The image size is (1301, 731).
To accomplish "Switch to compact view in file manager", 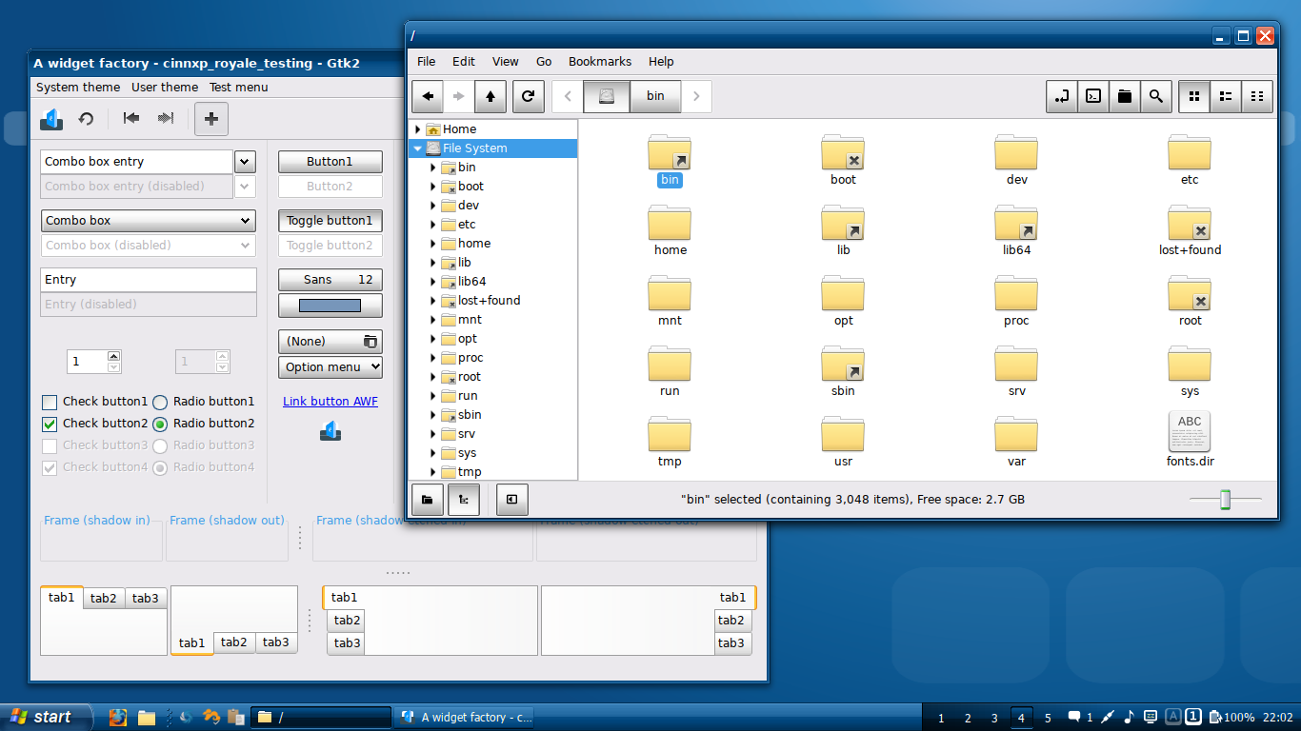I will coord(1257,96).
